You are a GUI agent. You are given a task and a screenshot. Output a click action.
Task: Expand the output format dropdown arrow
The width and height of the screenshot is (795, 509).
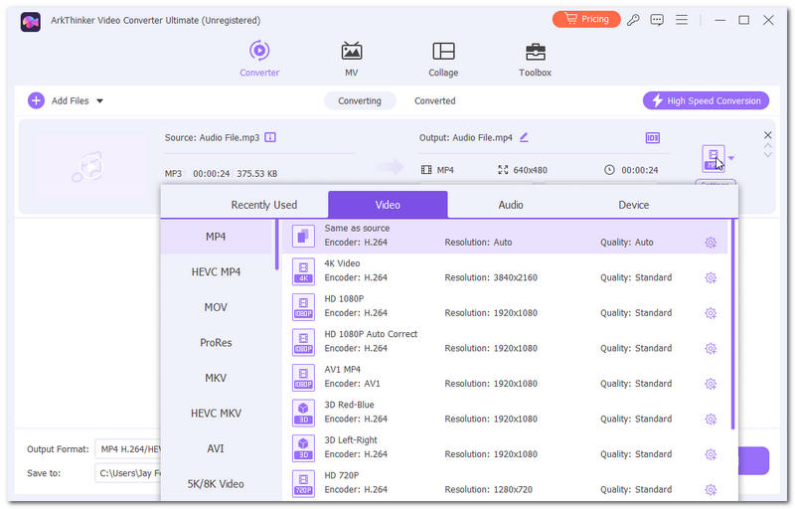(x=731, y=158)
